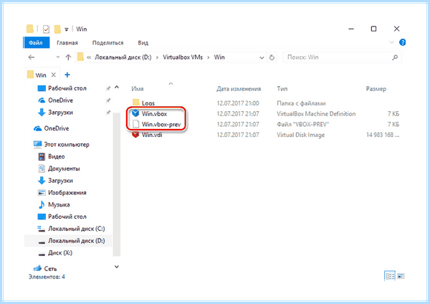Viewport: 430px width, 304px height.
Task: Open the Файл ribbon tab
Action: pos(37,43)
